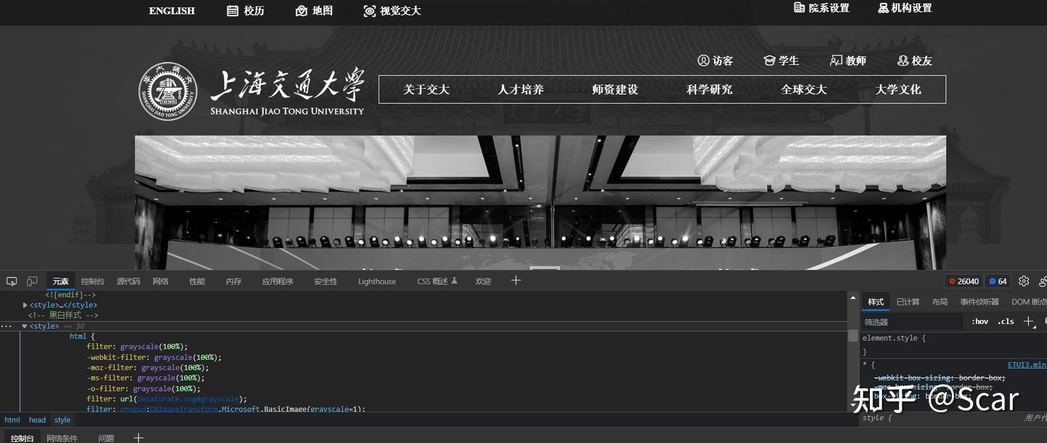Open the 网络 tab
The width and height of the screenshot is (1047, 443).
click(x=161, y=281)
